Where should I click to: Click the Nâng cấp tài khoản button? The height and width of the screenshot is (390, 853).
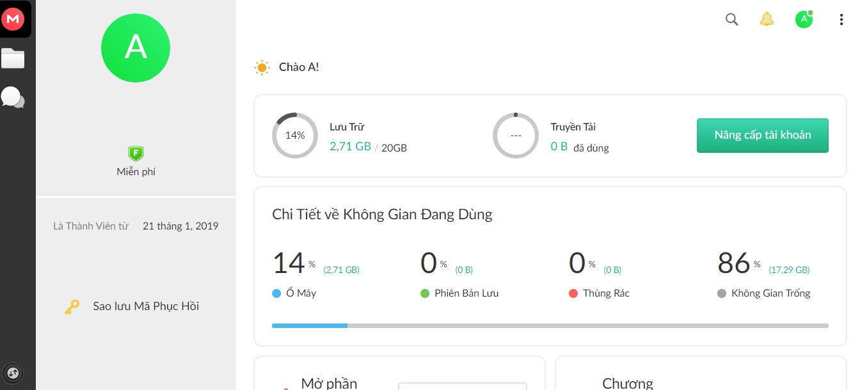[763, 136]
